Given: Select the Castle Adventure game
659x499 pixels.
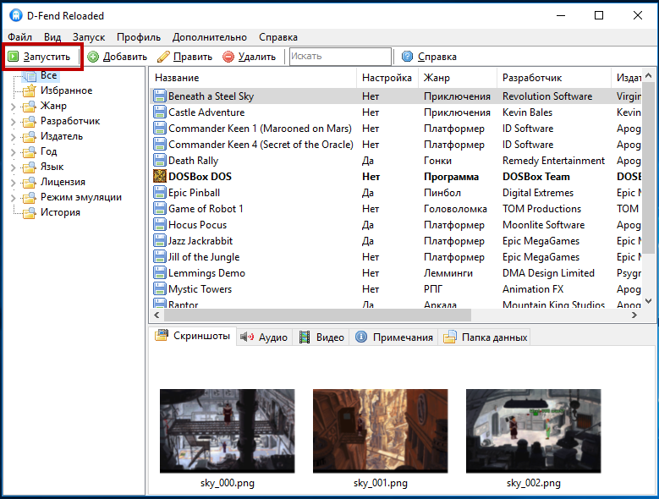Looking at the screenshot, I should pyautogui.click(x=206, y=112).
